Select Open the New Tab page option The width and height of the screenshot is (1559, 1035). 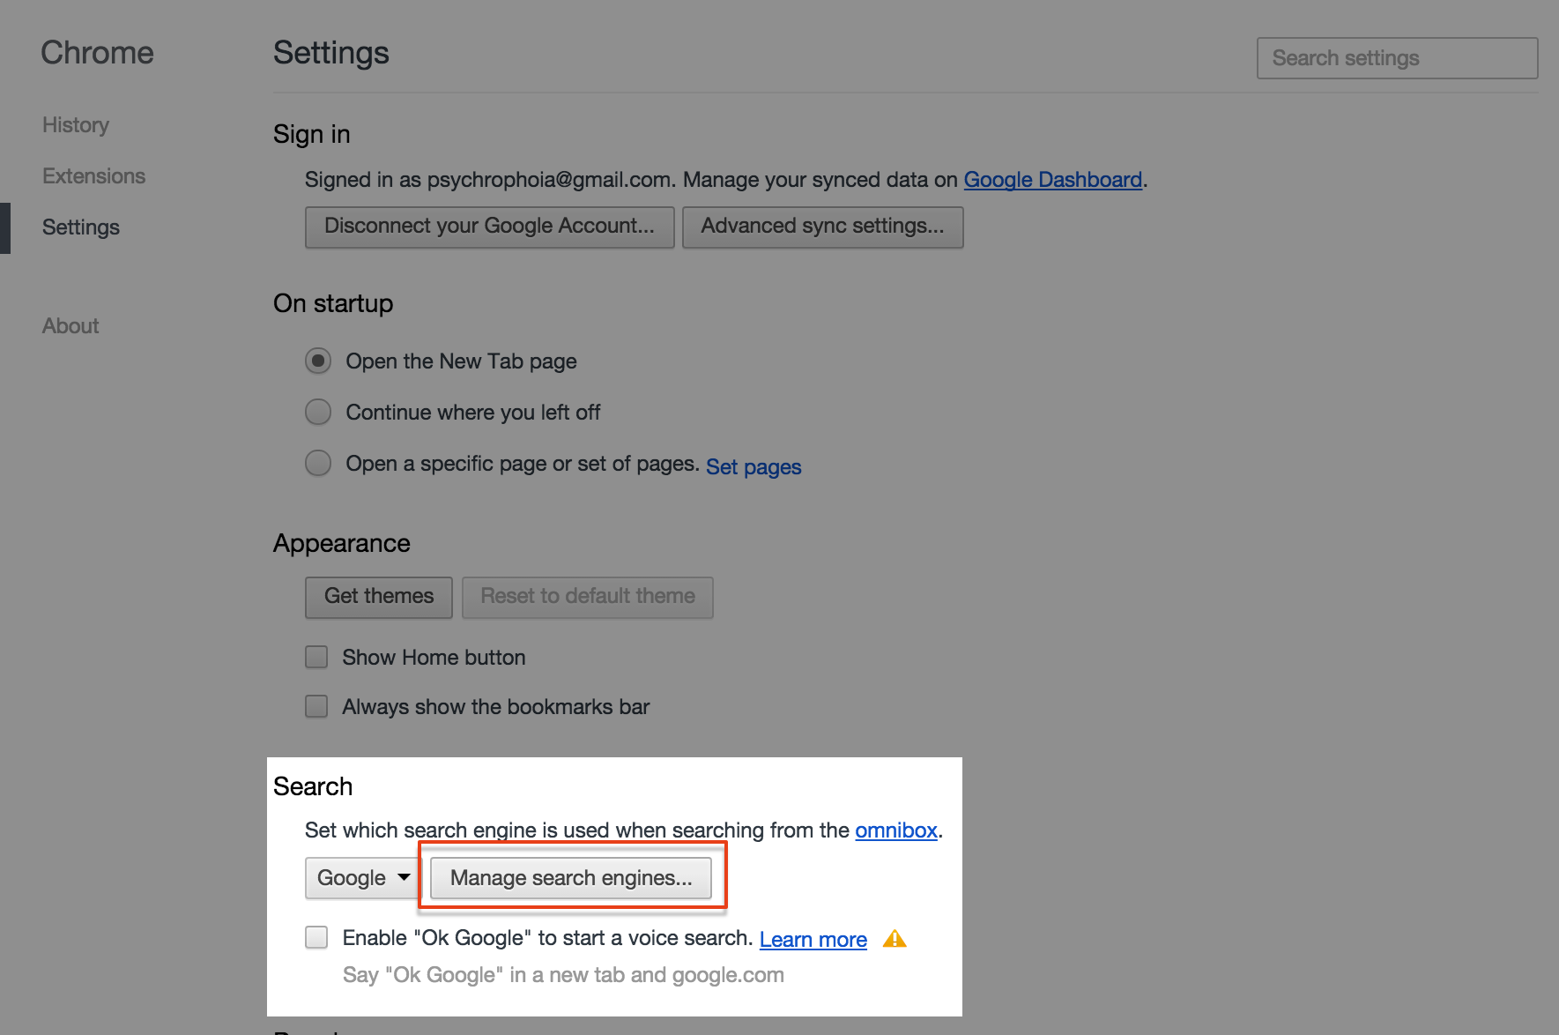tap(318, 361)
